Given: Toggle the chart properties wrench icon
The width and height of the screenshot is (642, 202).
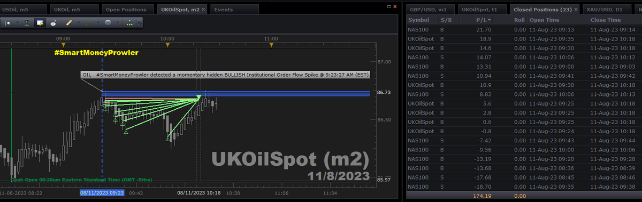Looking at the screenshot, I should [40, 23].
